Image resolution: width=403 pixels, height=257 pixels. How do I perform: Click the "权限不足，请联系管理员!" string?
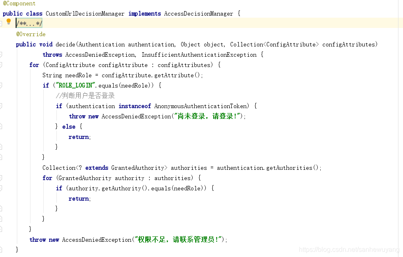(x=178, y=240)
